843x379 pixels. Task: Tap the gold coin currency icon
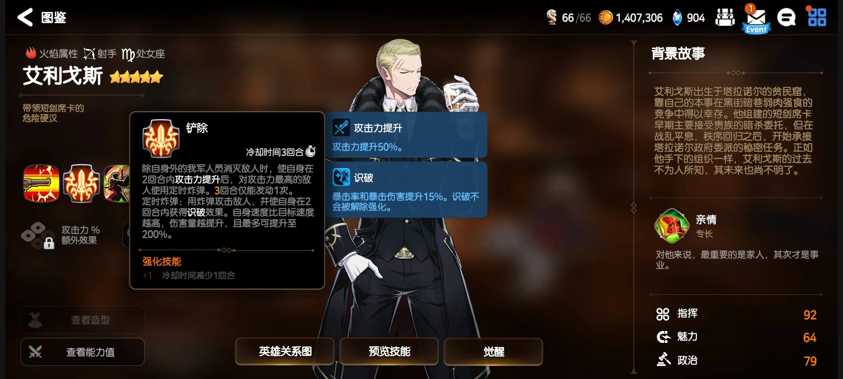tap(606, 18)
